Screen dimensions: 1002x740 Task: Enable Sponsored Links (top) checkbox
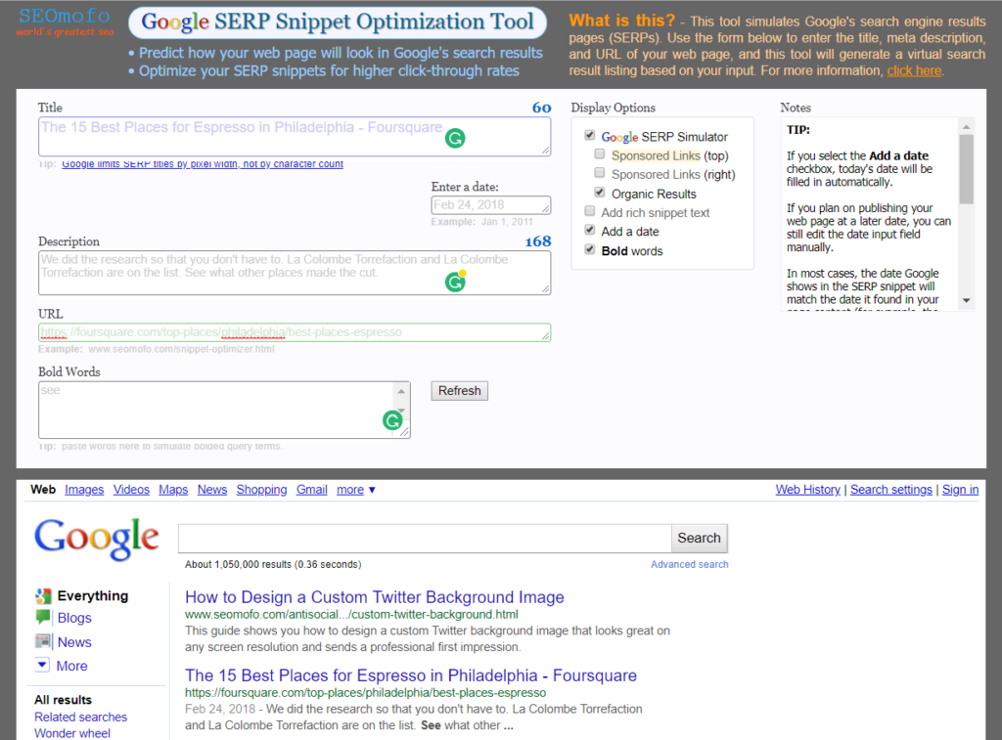coord(600,153)
